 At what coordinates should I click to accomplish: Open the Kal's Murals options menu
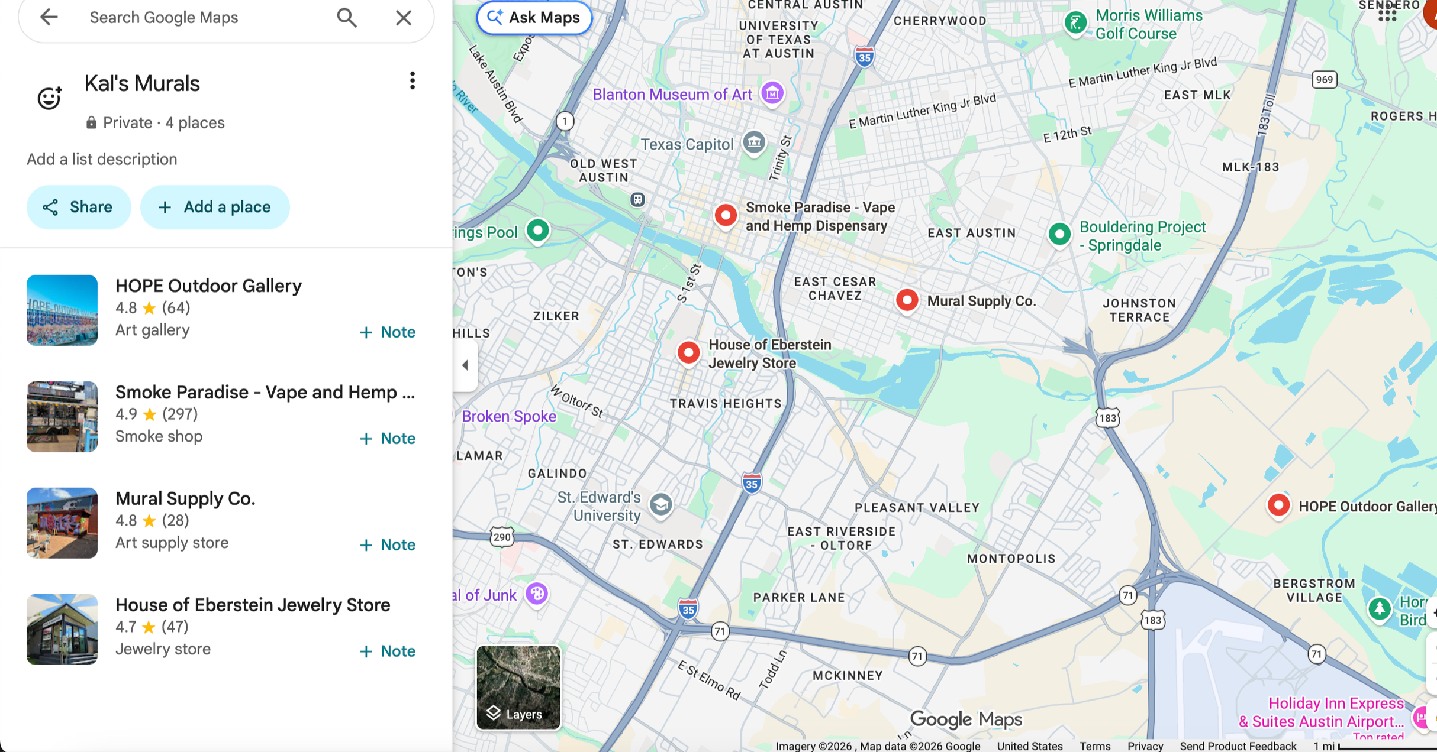click(x=413, y=81)
